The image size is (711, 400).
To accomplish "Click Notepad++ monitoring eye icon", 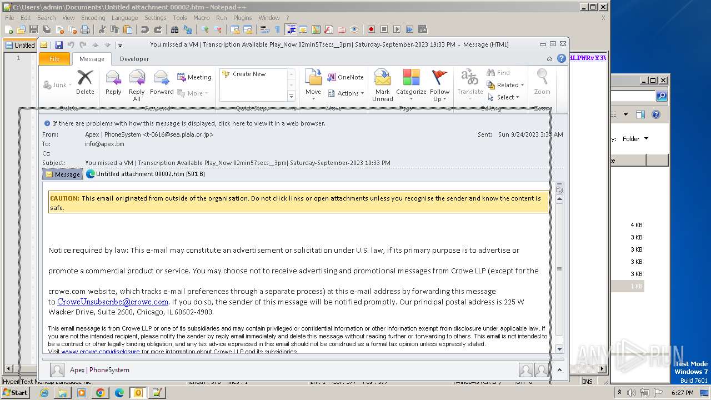I will pos(354,29).
